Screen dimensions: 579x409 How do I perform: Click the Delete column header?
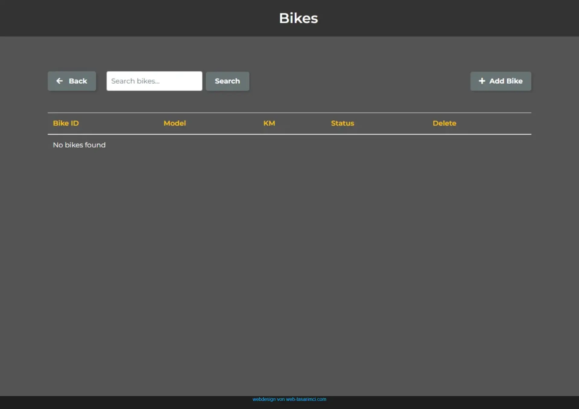pos(444,123)
